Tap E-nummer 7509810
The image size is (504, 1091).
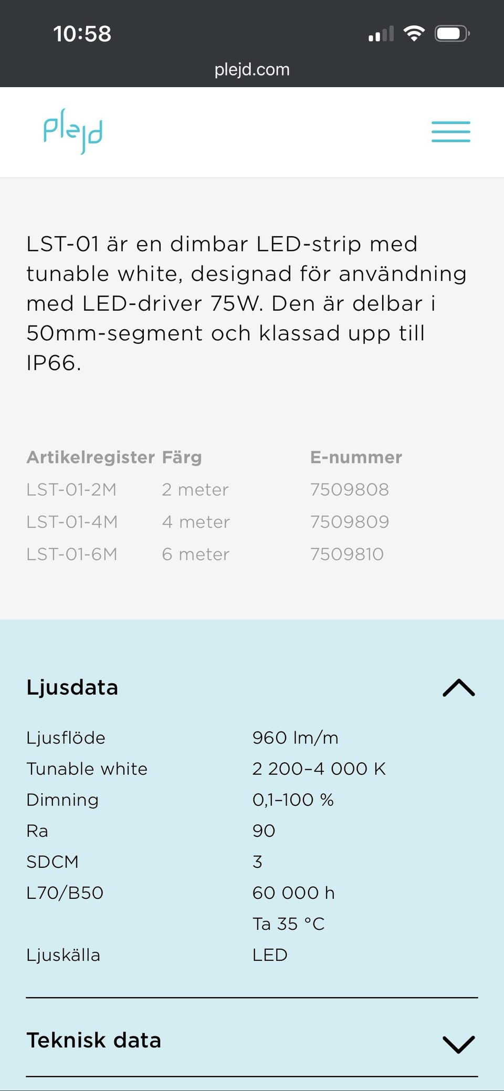(346, 554)
